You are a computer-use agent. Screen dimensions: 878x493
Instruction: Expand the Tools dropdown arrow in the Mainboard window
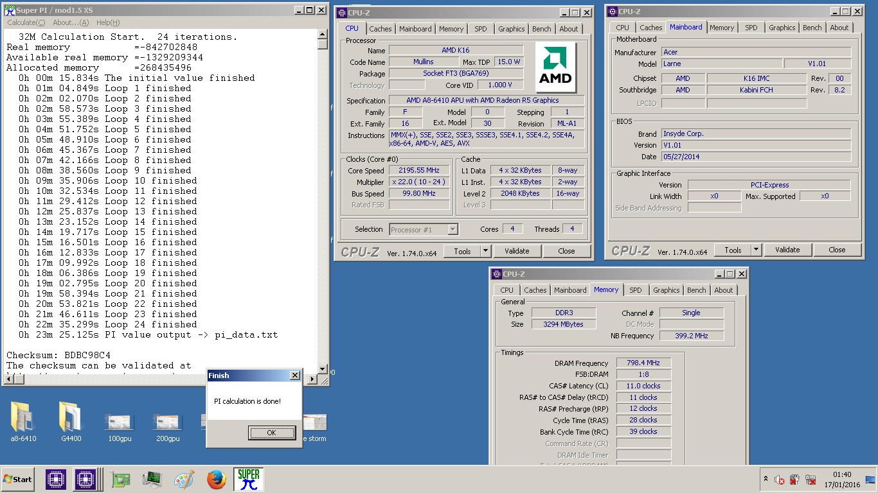pos(756,250)
